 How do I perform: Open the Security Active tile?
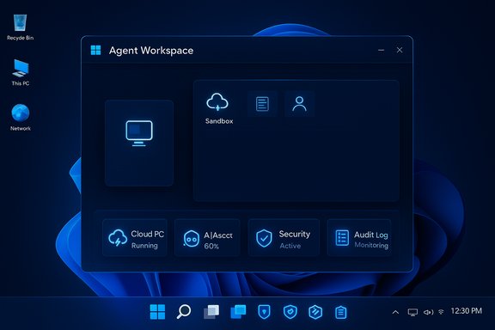284,238
